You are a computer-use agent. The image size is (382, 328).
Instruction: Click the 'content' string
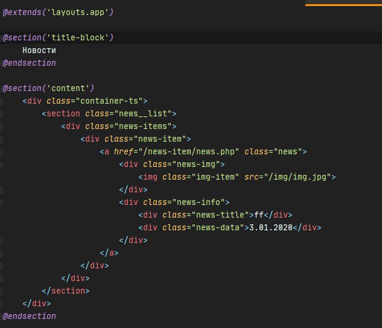(68, 88)
